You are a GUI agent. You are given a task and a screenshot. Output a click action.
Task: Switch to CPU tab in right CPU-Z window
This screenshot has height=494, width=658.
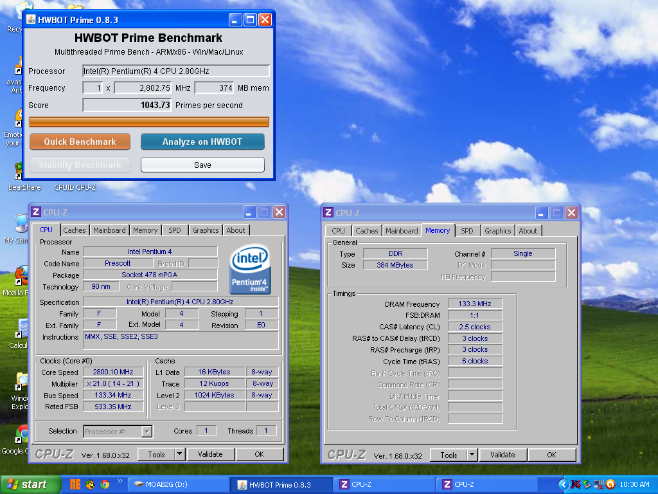(338, 231)
